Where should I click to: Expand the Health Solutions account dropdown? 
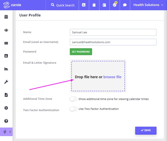pos(148,5)
